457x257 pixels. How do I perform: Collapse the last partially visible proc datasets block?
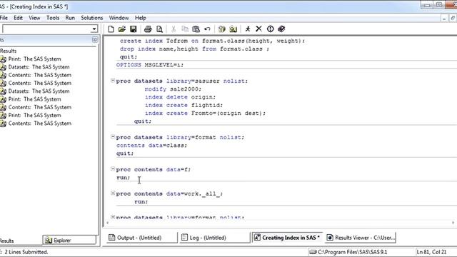113,217
